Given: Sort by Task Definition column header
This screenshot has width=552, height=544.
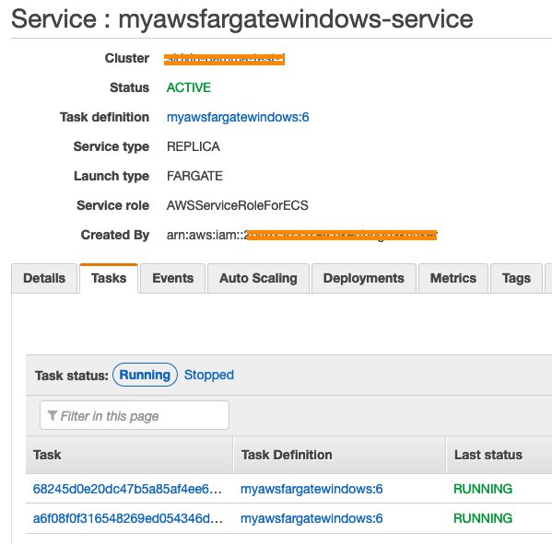Looking at the screenshot, I should coord(340,455).
